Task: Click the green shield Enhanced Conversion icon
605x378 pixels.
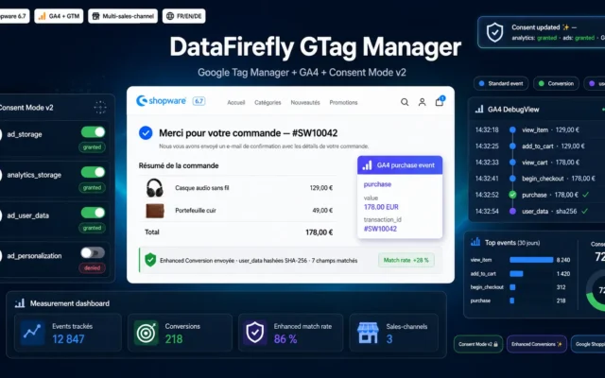Action: (150, 260)
